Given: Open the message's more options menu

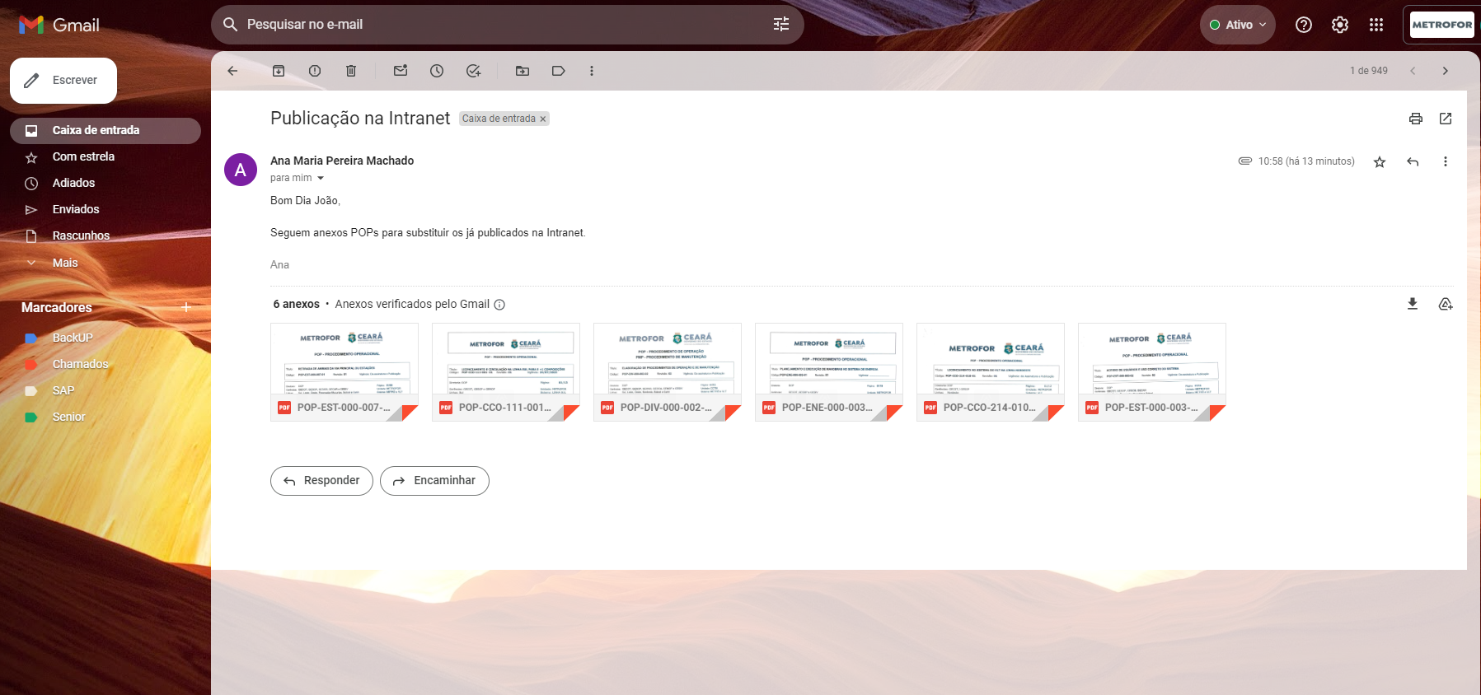Looking at the screenshot, I should click(1446, 162).
